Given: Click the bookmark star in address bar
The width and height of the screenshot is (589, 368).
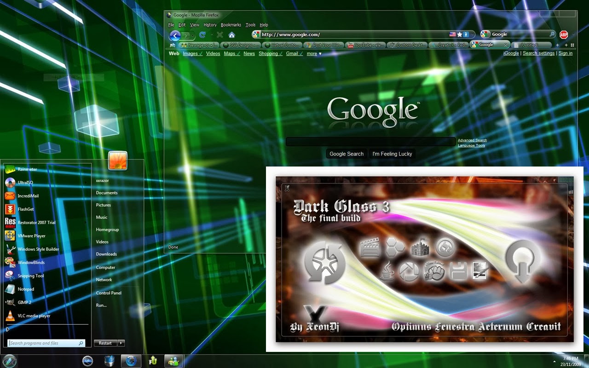Looking at the screenshot, I should [459, 34].
